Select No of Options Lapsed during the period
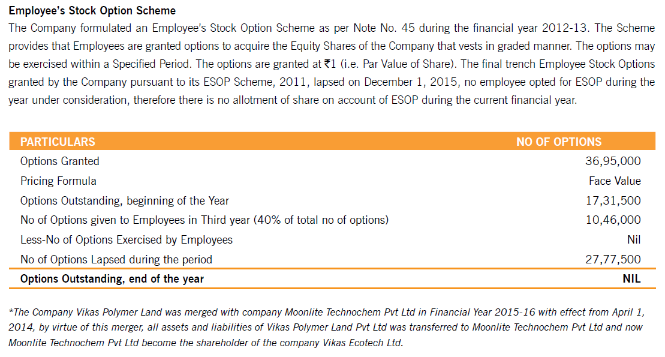This screenshot has height=357, width=665. pos(116,260)
